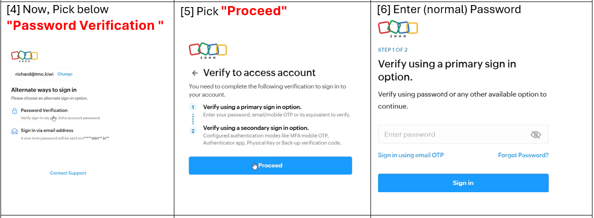Click the Zoho logo above Verify to access account
The width and height of the screenshot is (594, 218).
[x=208, y=51]
